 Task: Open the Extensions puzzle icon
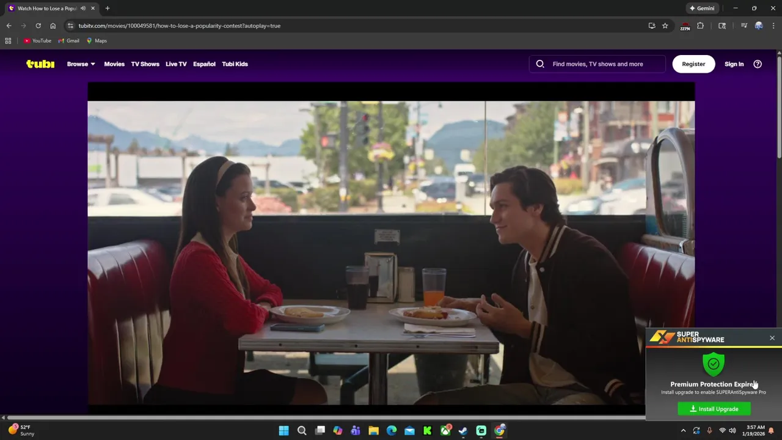[x=701, y=26]
